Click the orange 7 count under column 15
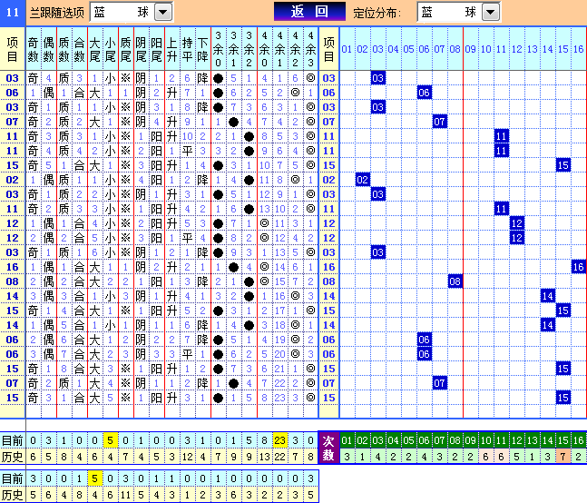 tap(563, 456)
